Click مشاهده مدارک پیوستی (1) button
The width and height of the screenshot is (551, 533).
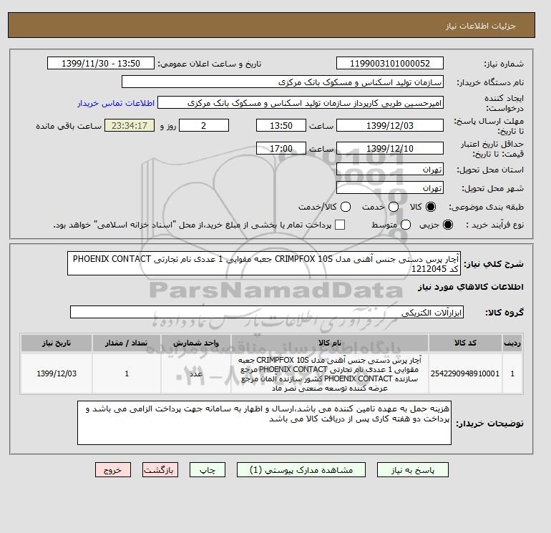[x=301, y=470]
